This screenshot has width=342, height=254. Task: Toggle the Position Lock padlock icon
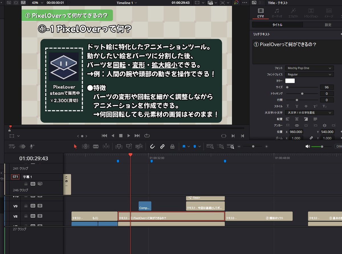click(172, 146)
